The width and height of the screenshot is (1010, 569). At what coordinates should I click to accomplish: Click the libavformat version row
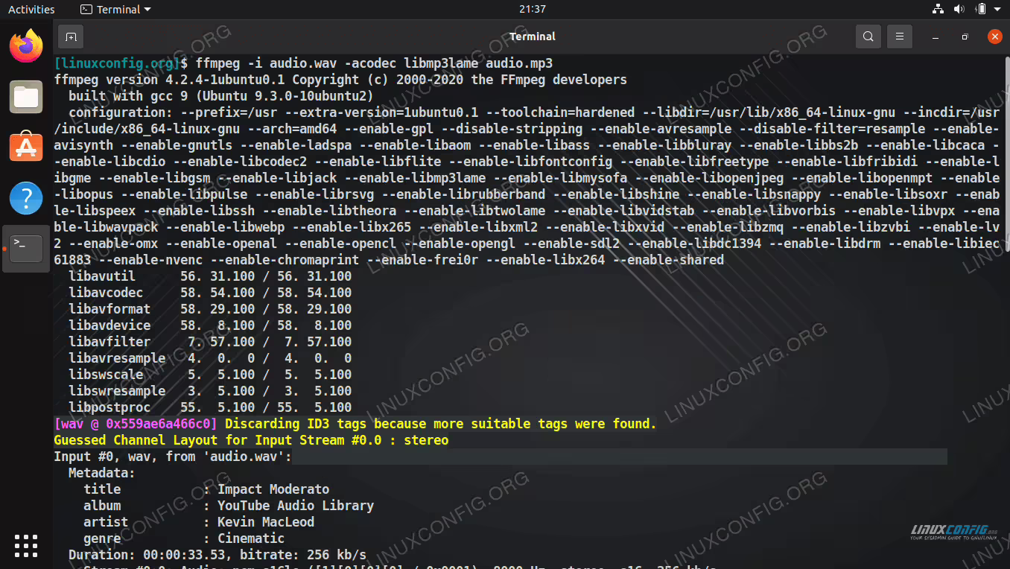pos(210,309)
